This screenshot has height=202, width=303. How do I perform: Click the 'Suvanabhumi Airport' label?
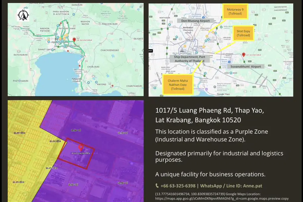pyautogui.click(x=246, y=66)
